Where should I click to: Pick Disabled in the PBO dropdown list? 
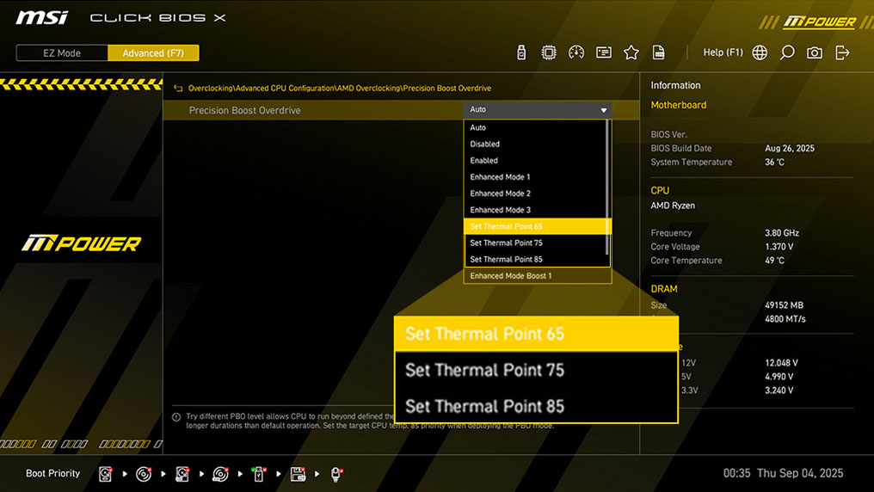[537, 145]
